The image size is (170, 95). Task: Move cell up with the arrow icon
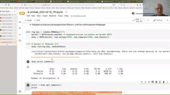(142, 82)
